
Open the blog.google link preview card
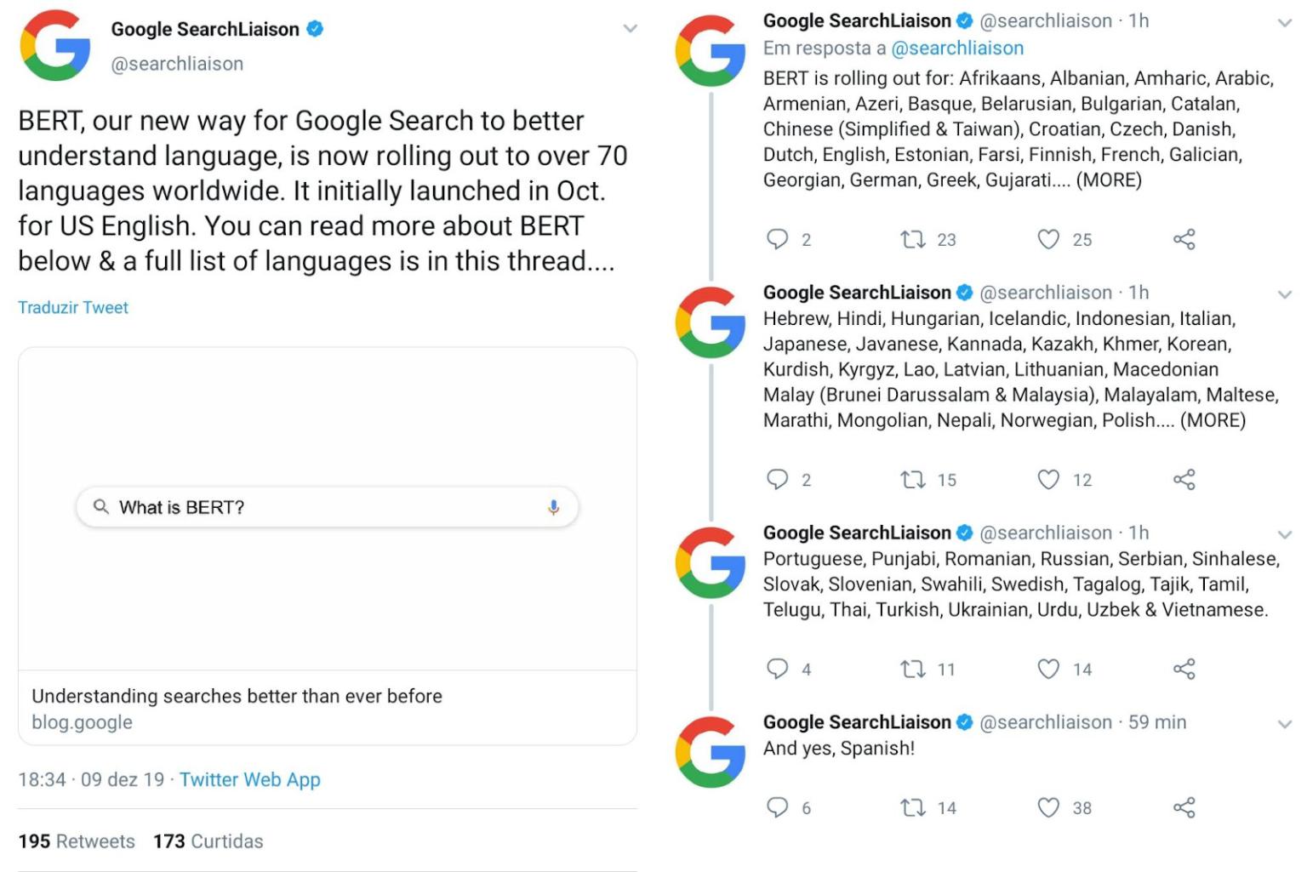(x=328, y=708)
